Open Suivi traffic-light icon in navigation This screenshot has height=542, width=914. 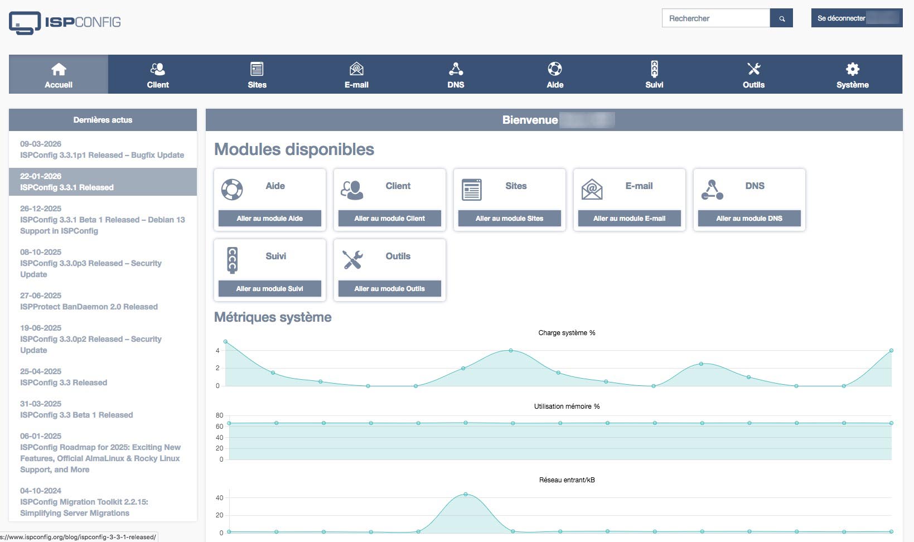[x=654, y=69]
